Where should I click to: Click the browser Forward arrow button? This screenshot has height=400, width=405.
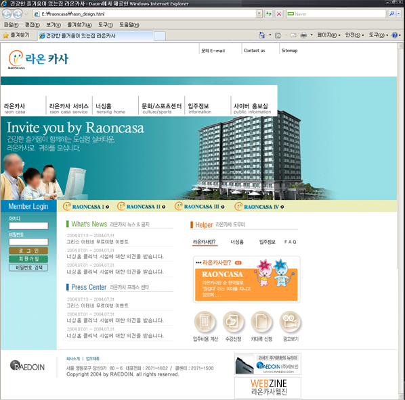18,14
